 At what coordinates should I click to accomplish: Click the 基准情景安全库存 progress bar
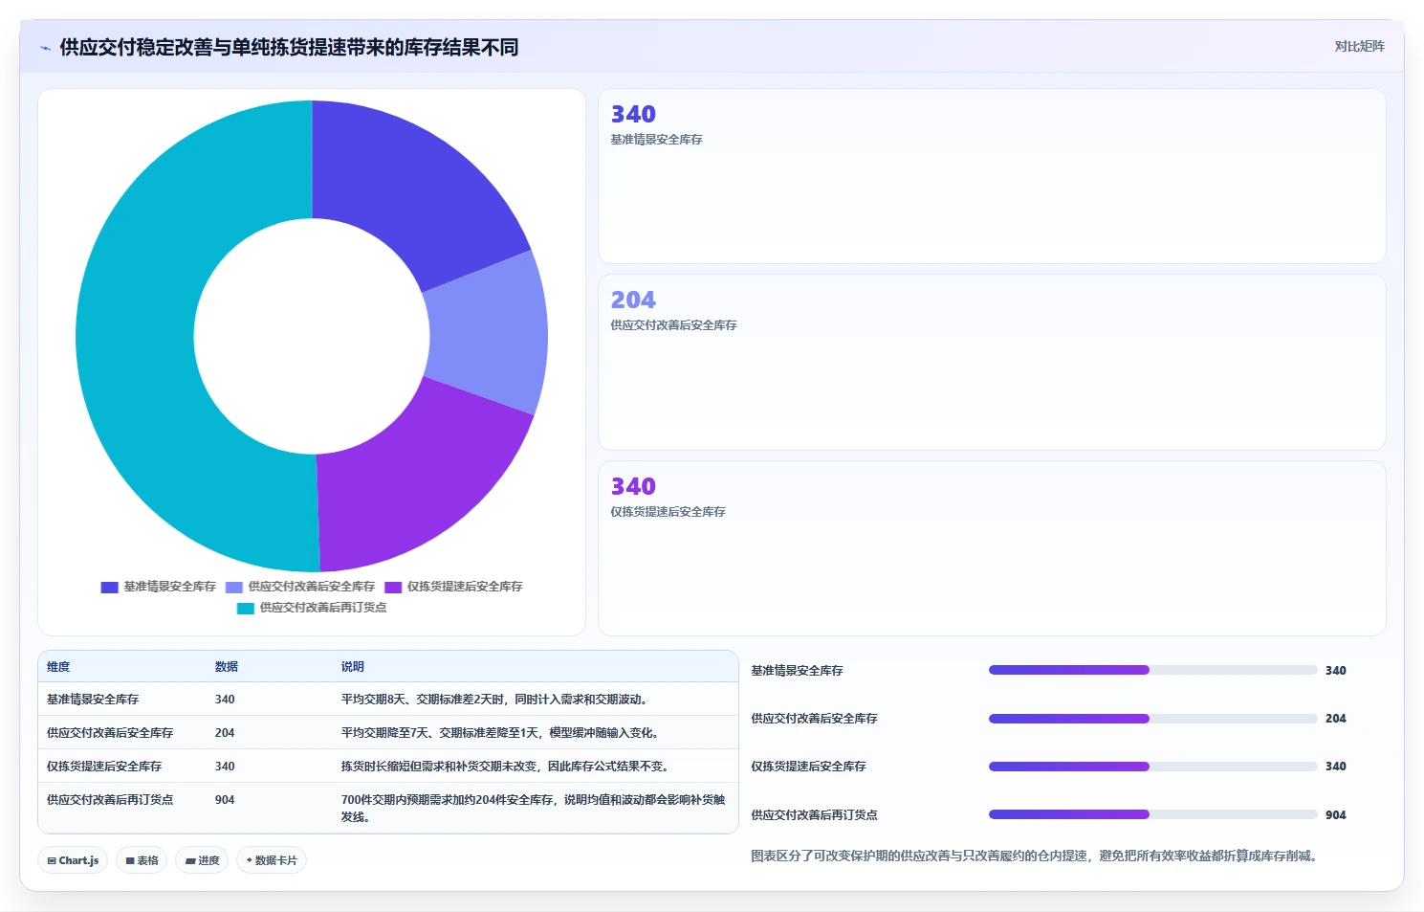tap(1152, 671)
